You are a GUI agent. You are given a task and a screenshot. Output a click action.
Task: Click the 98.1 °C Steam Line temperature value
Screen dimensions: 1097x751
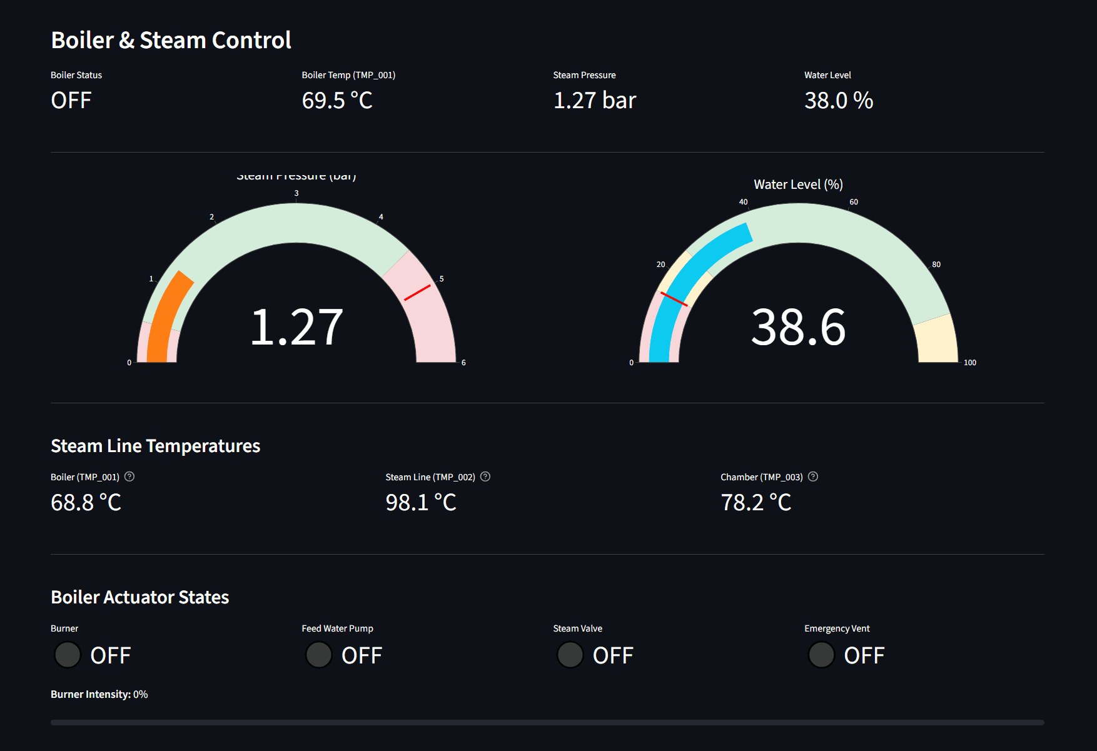point(420,502)
